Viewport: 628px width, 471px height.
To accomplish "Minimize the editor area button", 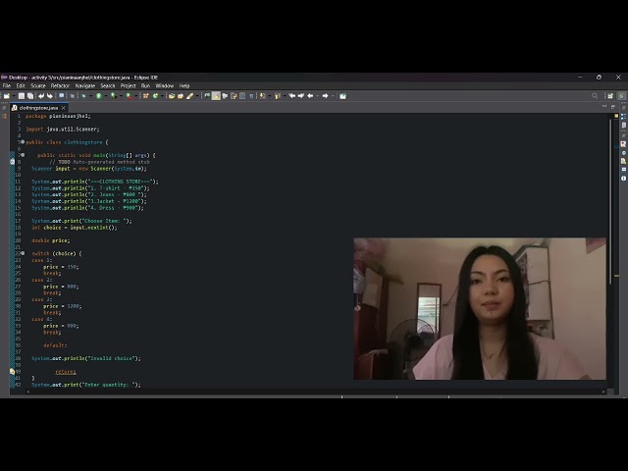I will [604, 107].
